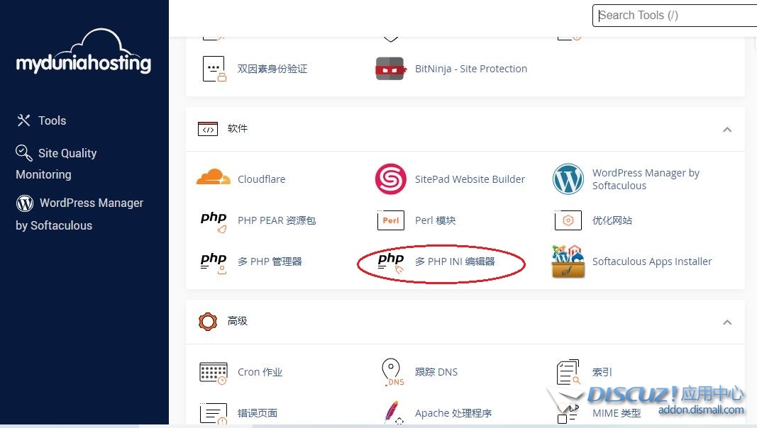
Task: Click the 软件 section code-window icon
Action: click(208, 129)
